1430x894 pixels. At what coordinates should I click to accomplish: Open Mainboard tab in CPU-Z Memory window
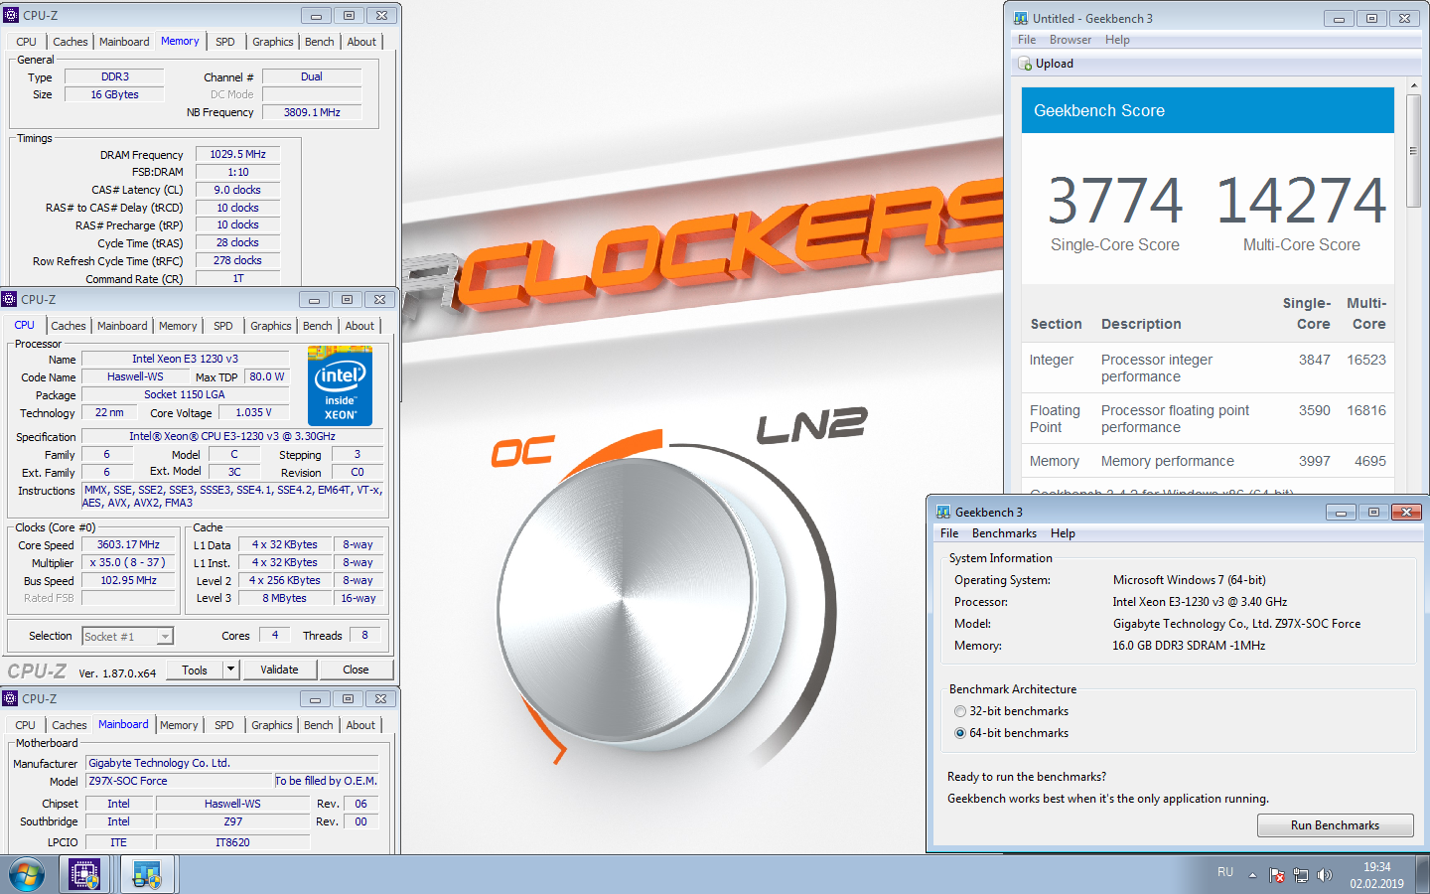(x=124, y=42)
